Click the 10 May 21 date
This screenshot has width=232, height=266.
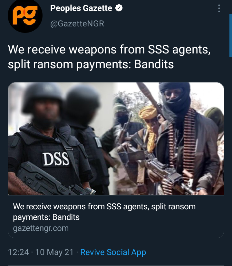tap(54, 252)
